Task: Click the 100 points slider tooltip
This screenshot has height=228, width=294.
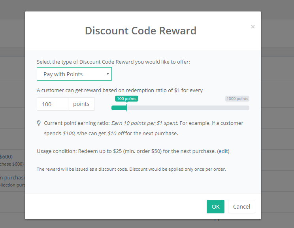Action: [127, 99]
